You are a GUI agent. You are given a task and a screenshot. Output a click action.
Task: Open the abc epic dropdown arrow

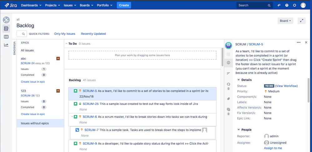pos(58,58)
